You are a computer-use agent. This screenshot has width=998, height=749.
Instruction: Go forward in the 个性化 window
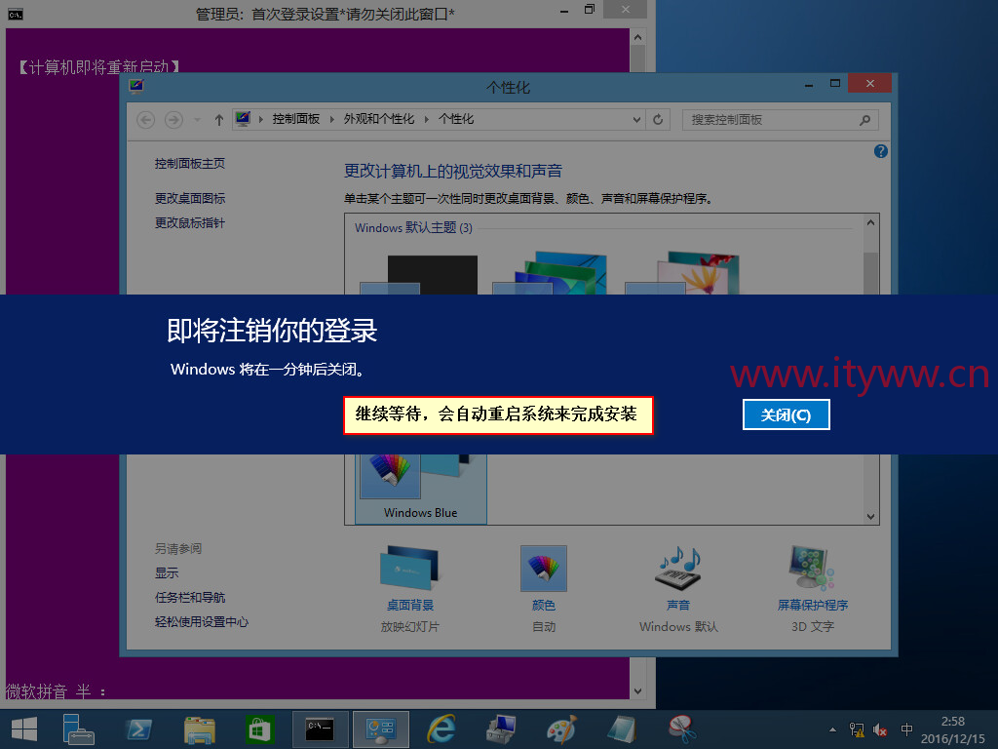click(173, 120)
